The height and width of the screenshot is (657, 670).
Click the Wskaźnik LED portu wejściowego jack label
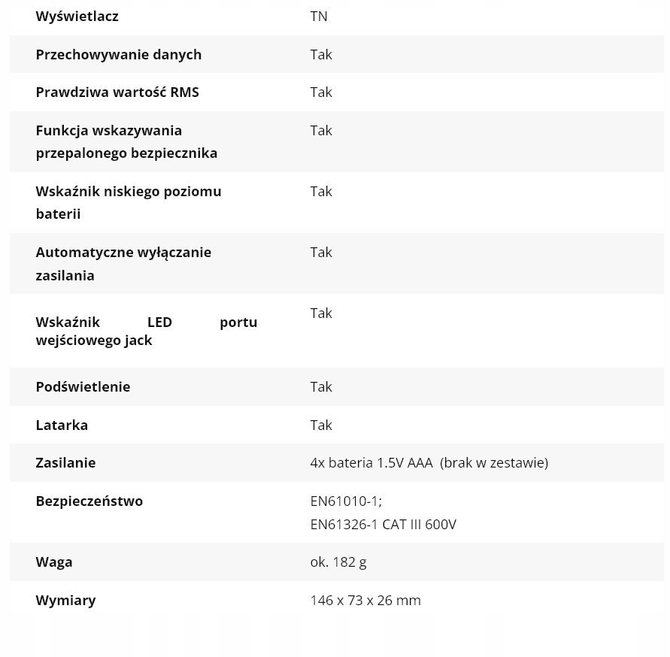point(146,331)
